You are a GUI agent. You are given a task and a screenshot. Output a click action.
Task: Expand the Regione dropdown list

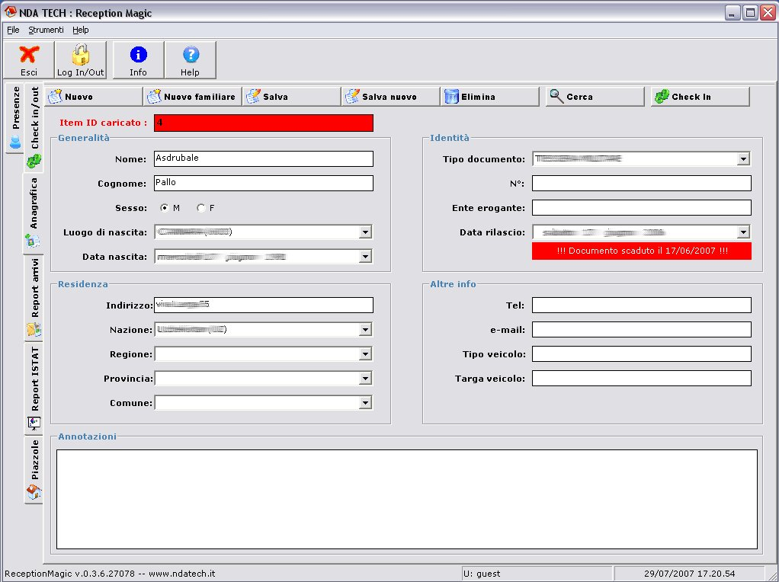coord(365,354)
